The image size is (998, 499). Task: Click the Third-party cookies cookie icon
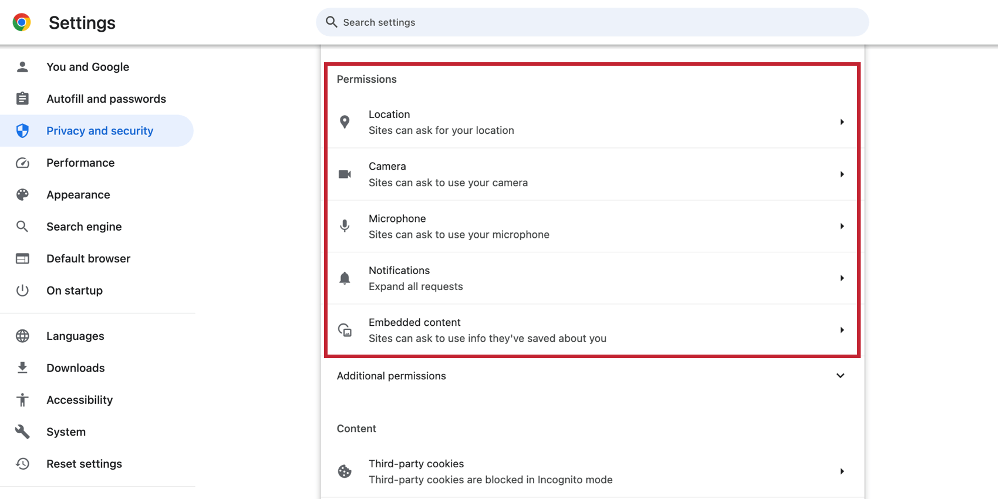345,471
